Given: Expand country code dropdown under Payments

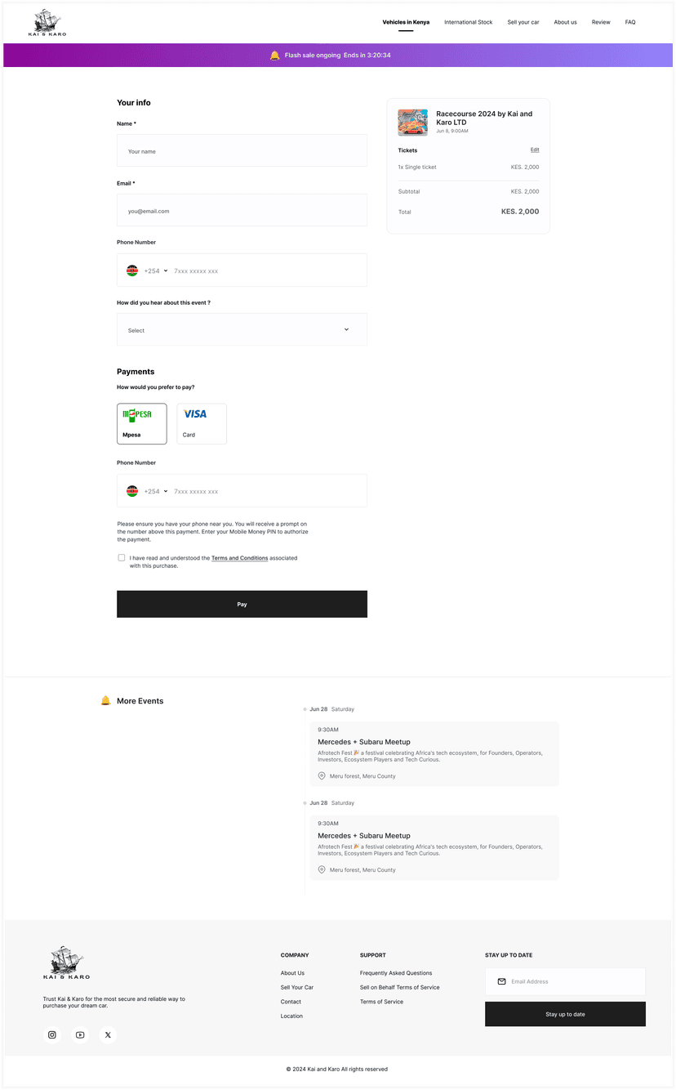Looking at the screenshot, I should [155, 491].
